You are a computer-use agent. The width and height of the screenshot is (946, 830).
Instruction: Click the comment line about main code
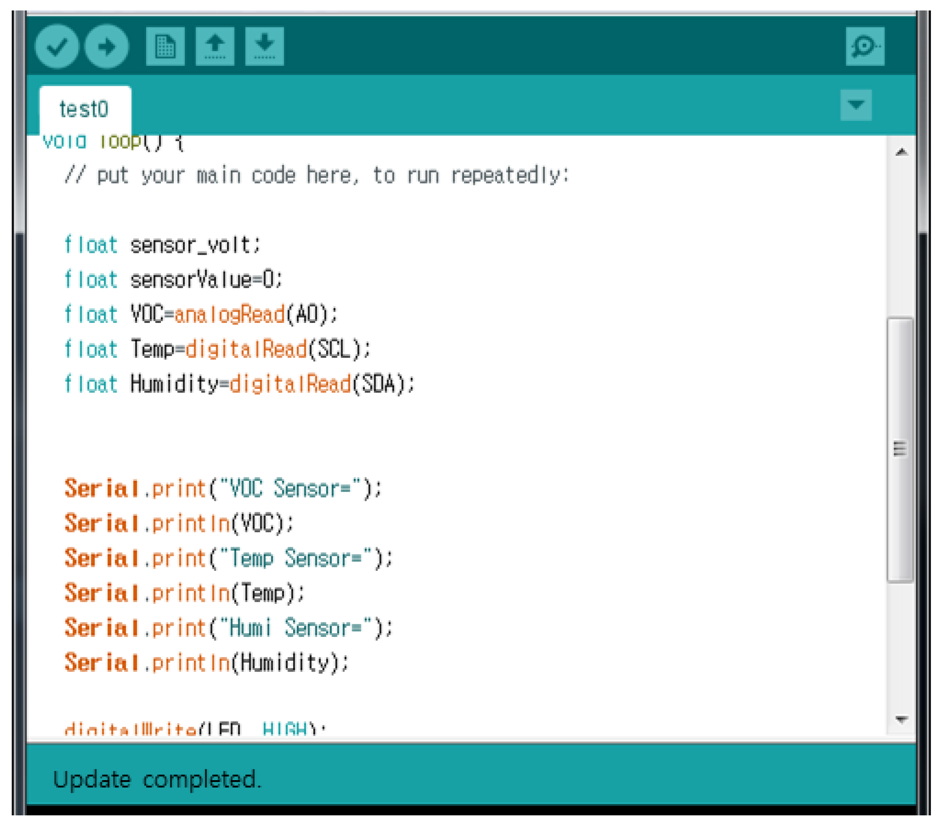317,176
